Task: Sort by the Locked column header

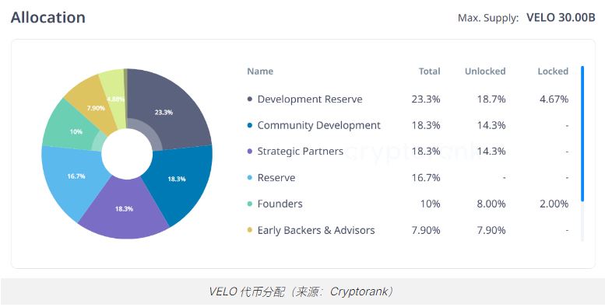Action: (x=553, y=72)
